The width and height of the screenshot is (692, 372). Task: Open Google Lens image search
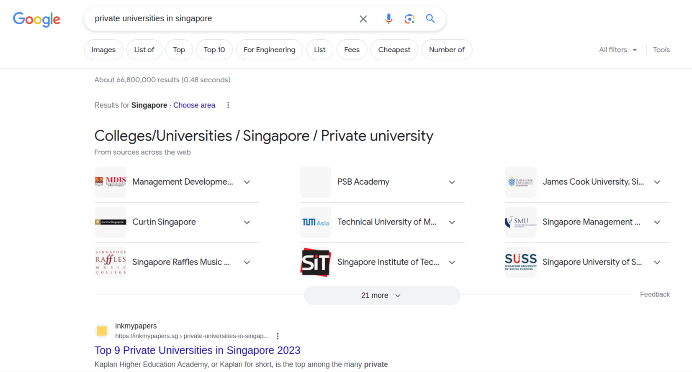tap(409, 19)
